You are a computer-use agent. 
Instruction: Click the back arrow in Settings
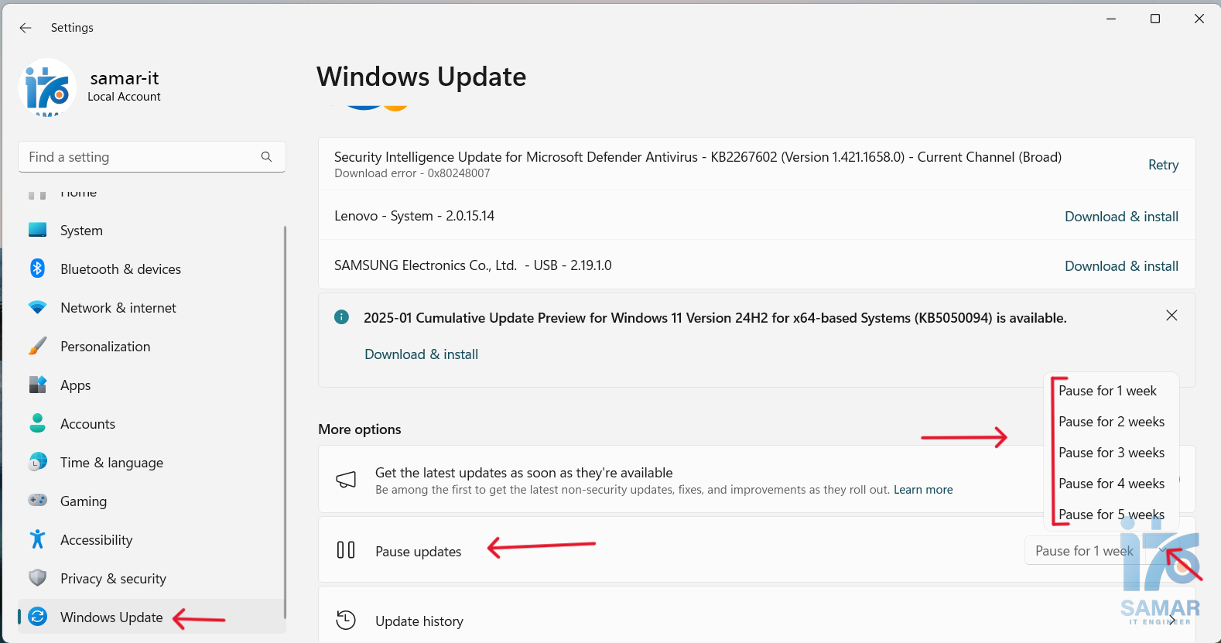pos(26,28)
